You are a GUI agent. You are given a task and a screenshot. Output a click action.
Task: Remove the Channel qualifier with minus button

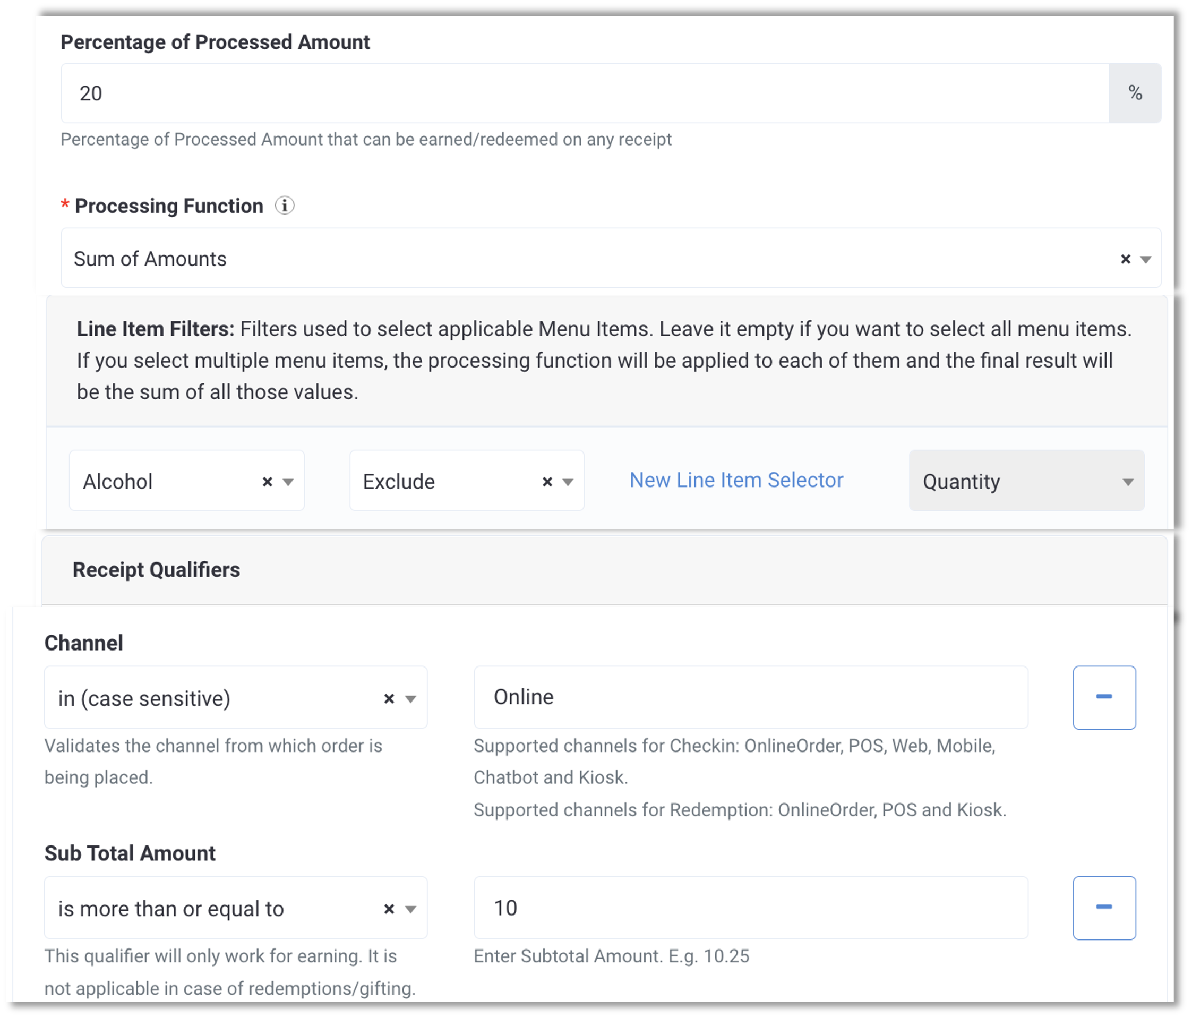[x=1104, y=697]
